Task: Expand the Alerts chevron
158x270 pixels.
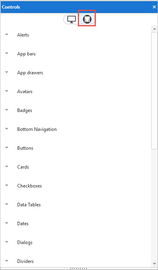Action: [7, 34]
